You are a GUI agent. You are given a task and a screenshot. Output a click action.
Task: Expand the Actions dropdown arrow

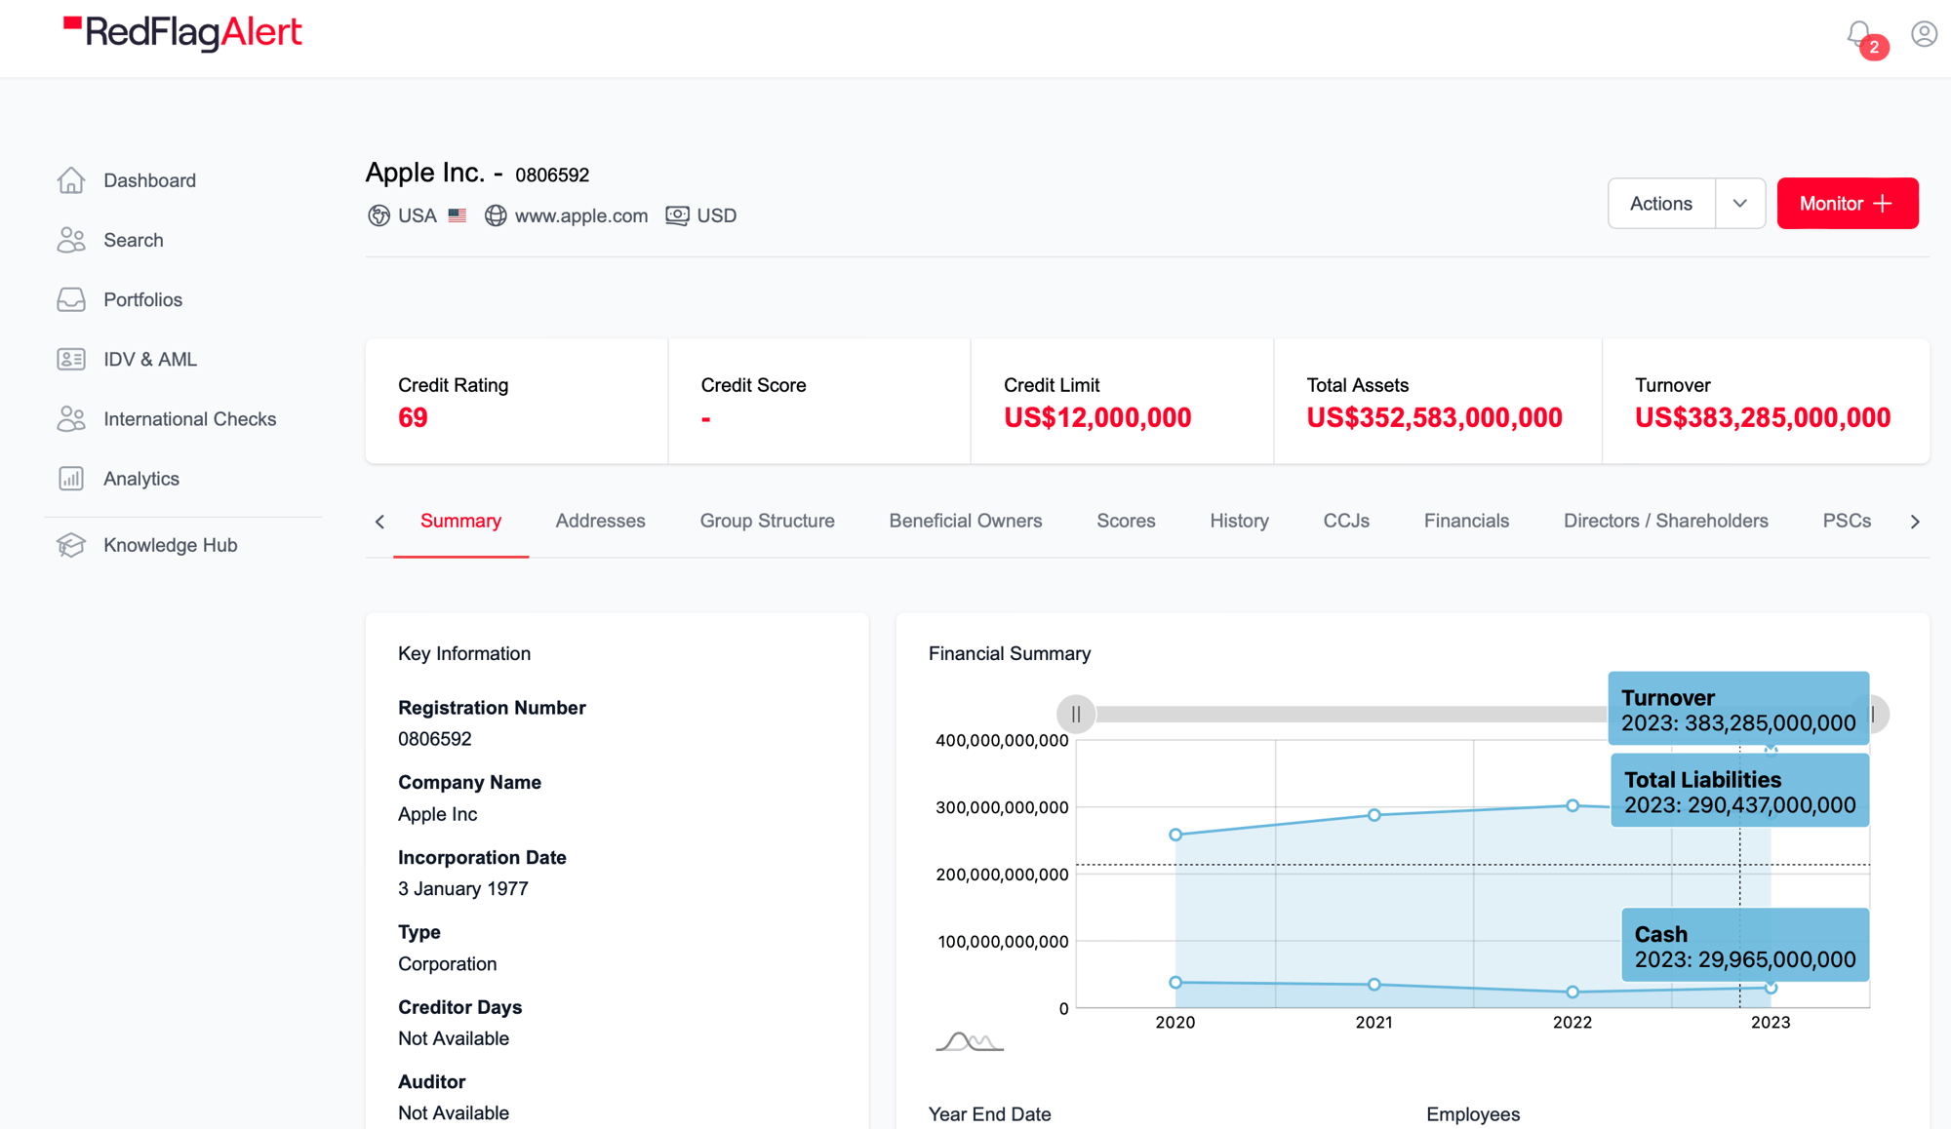(x=1740, y=204)
